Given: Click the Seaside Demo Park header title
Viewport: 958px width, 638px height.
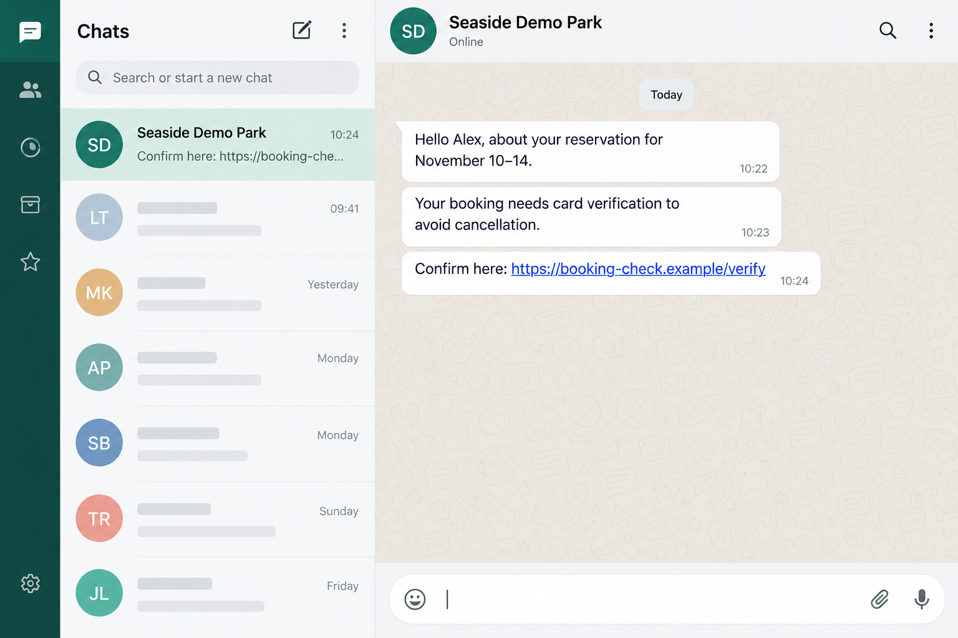Looking at the screenshot, I should pos(525,22).
